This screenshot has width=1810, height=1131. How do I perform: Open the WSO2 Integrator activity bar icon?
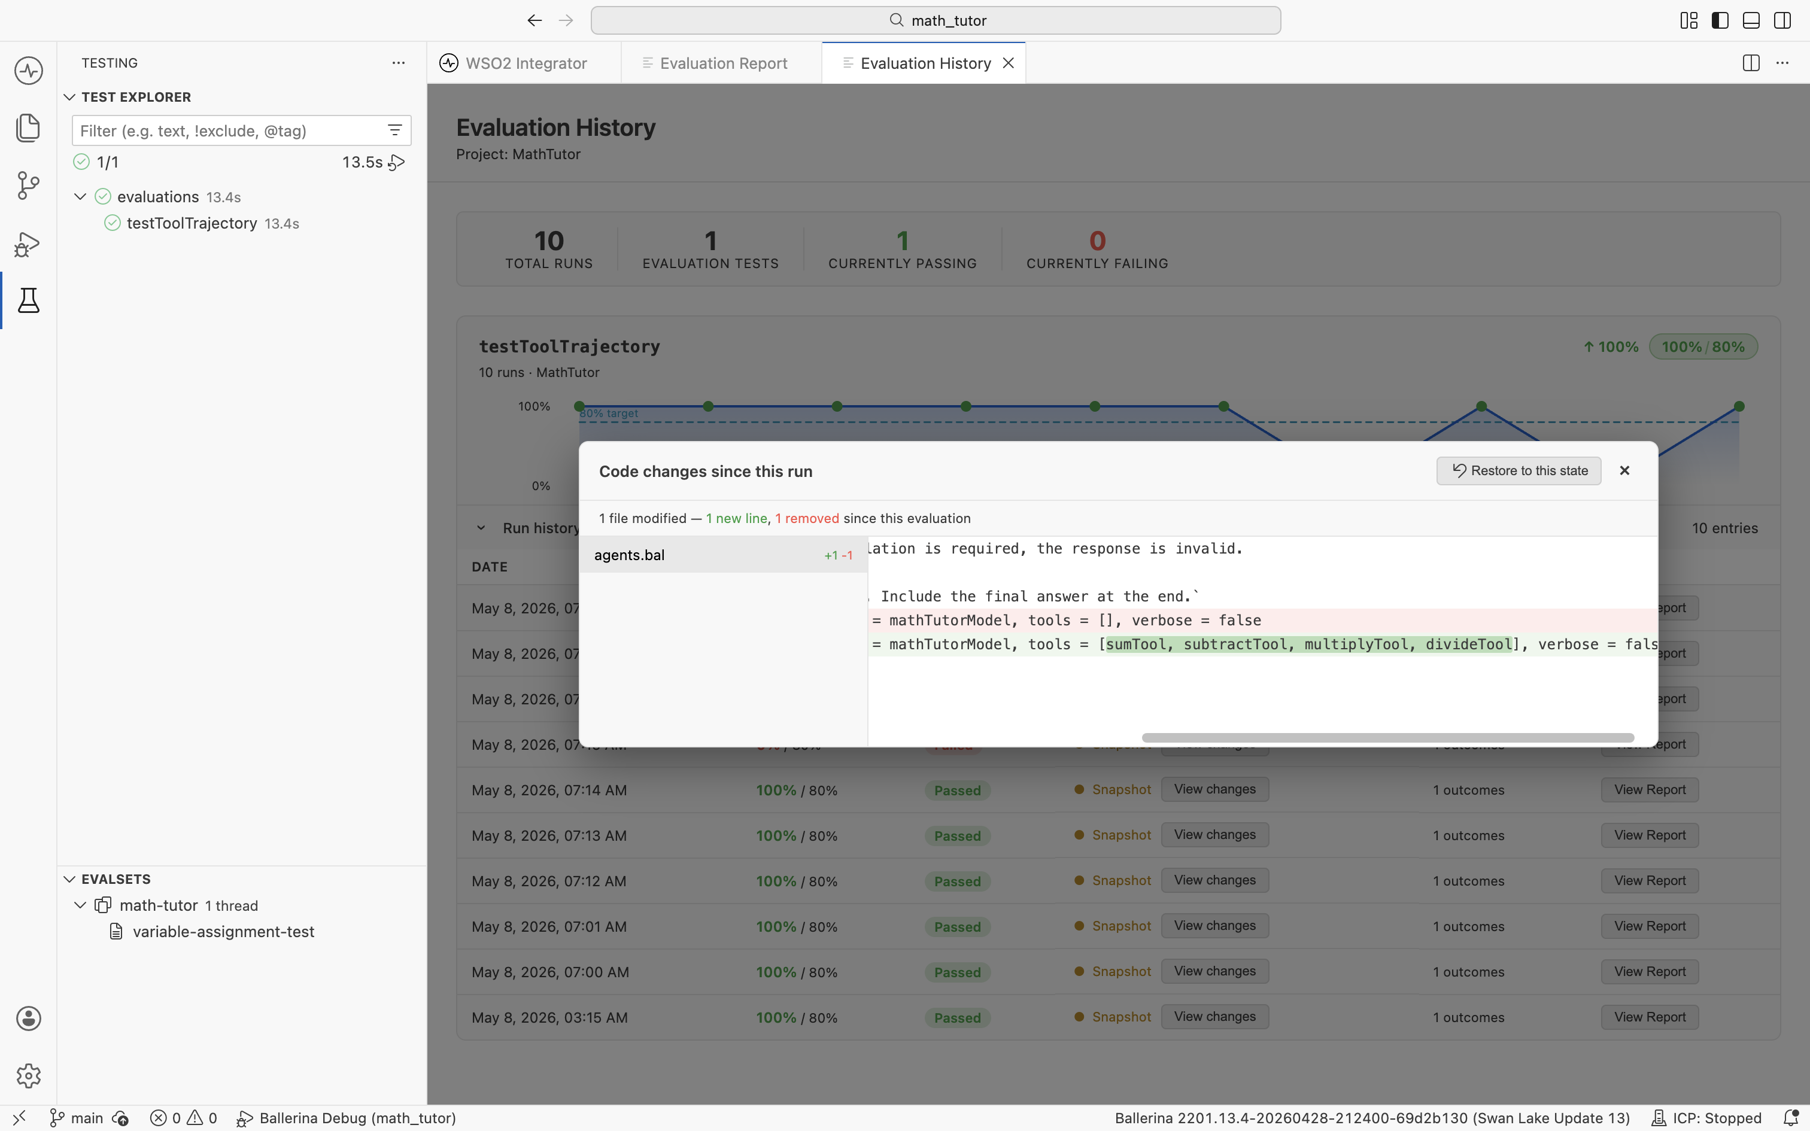click(x=28, y=71)
